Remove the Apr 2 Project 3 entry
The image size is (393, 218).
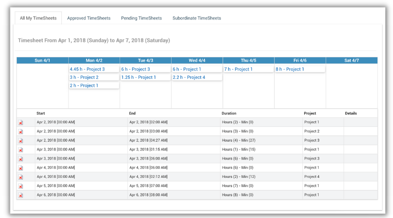click(21, 141)
